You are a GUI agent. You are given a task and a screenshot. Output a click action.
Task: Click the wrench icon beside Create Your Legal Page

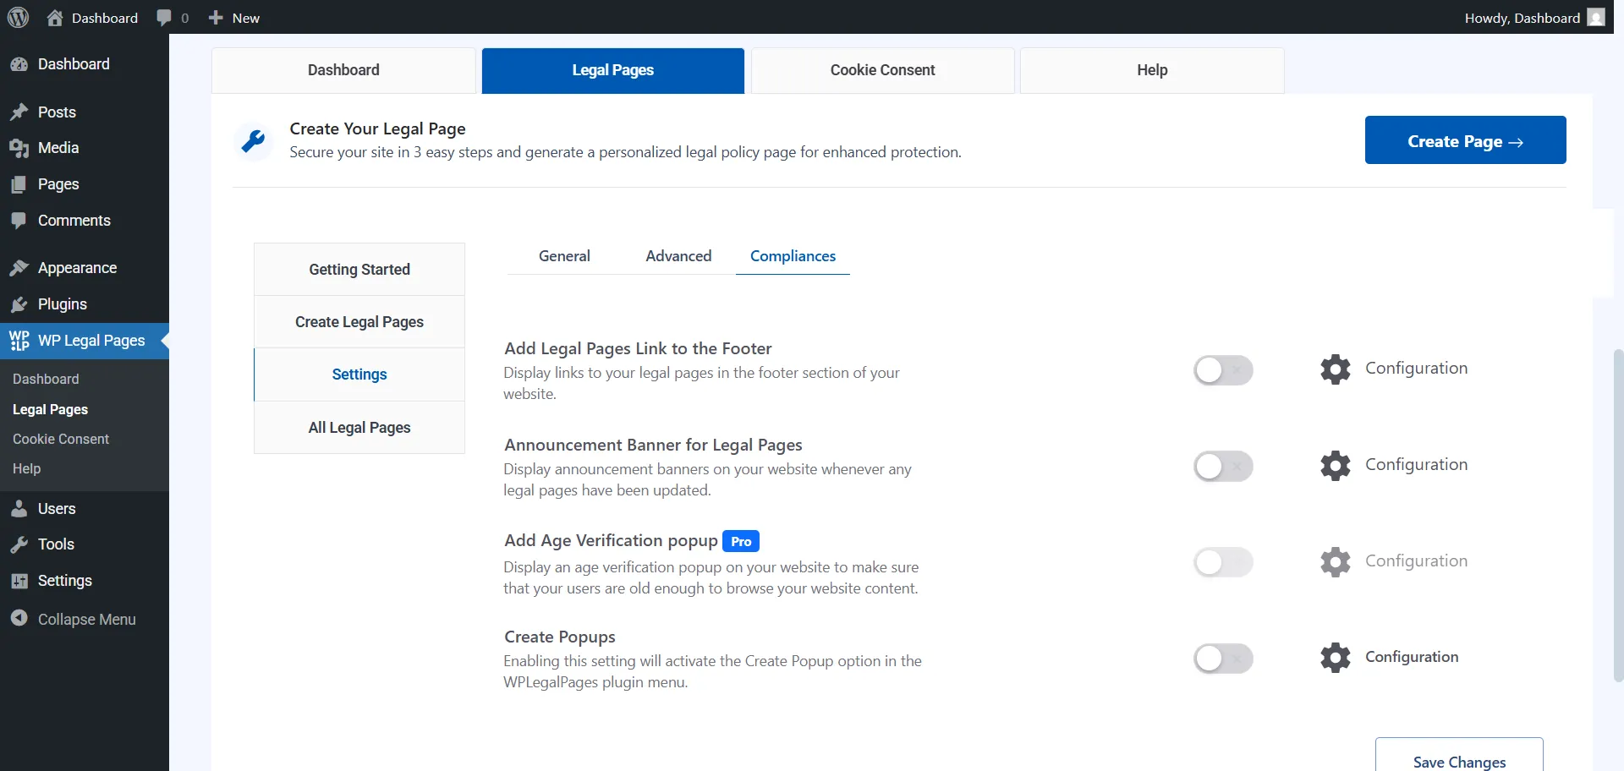point(254,140)
